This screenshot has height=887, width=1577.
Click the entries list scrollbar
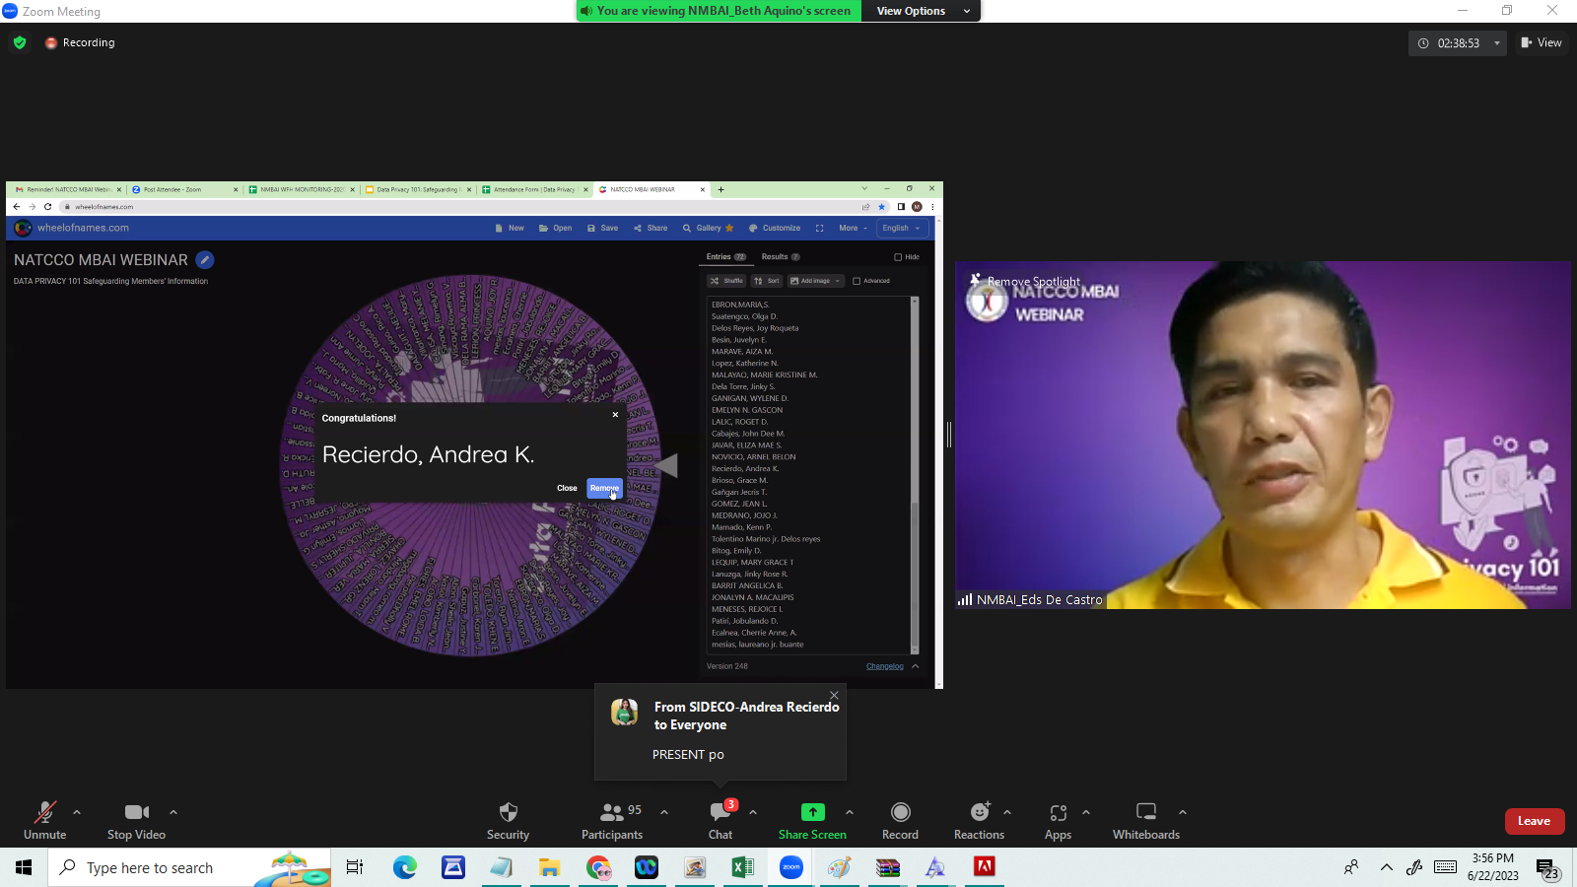tap(915, 475)
